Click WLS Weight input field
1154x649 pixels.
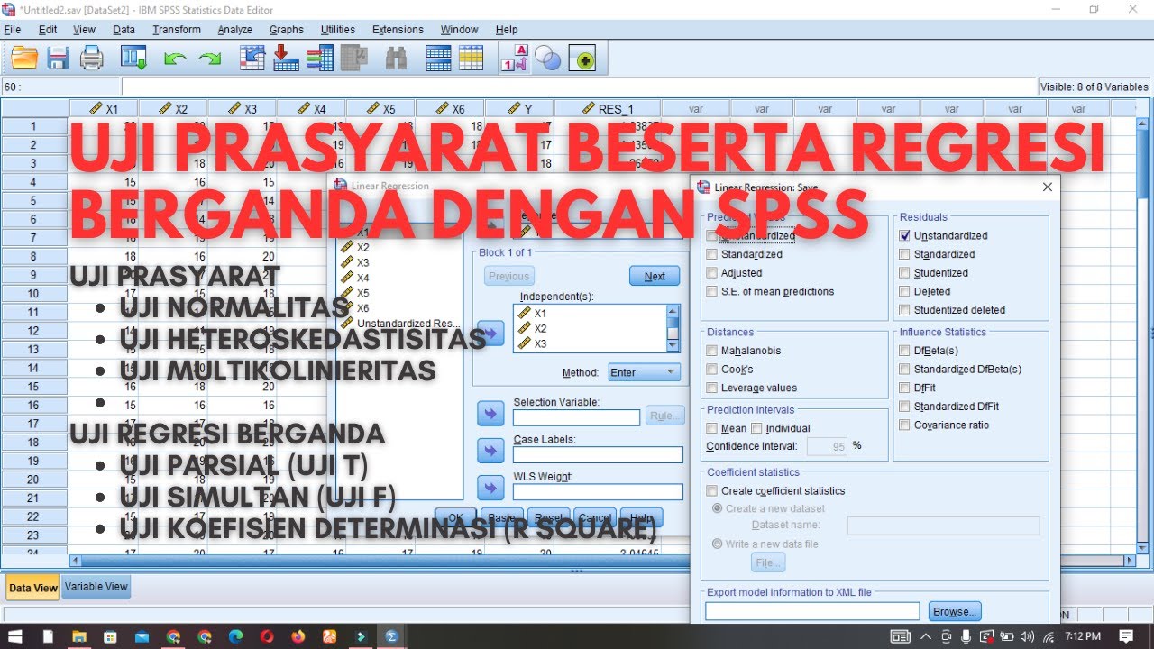(x=598, y=491)
